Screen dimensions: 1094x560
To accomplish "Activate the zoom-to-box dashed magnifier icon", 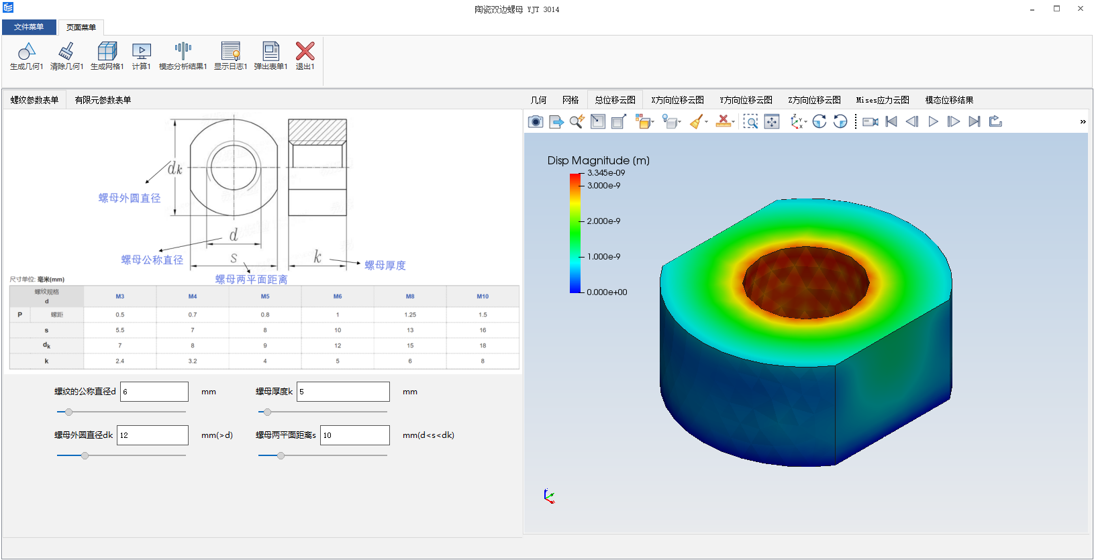I will (750, 121).
